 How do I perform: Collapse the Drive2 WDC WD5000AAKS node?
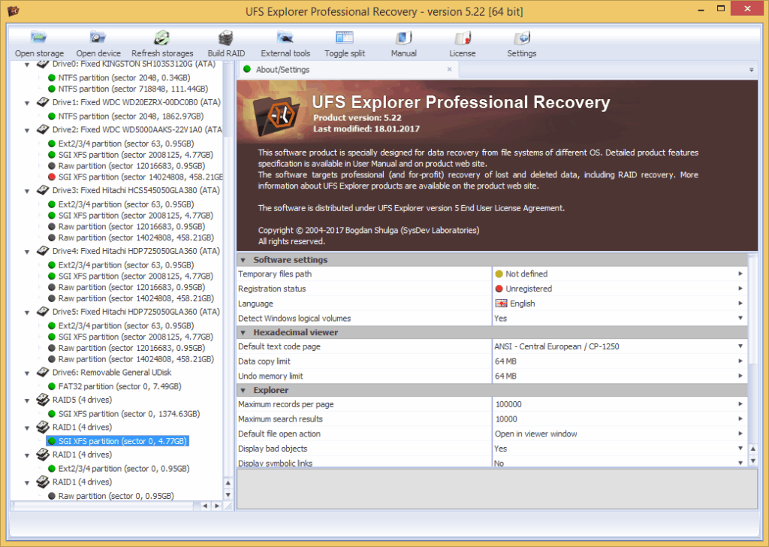27,131
